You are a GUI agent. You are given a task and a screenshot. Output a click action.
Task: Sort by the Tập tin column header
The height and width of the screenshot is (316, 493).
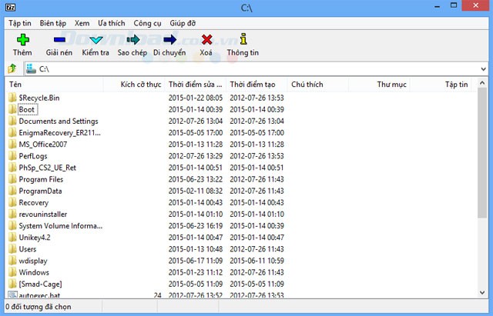coord(440,85)
